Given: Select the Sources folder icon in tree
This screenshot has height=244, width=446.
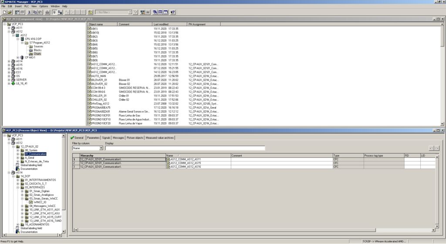Looking at the screenshot, I should point(31,46).
